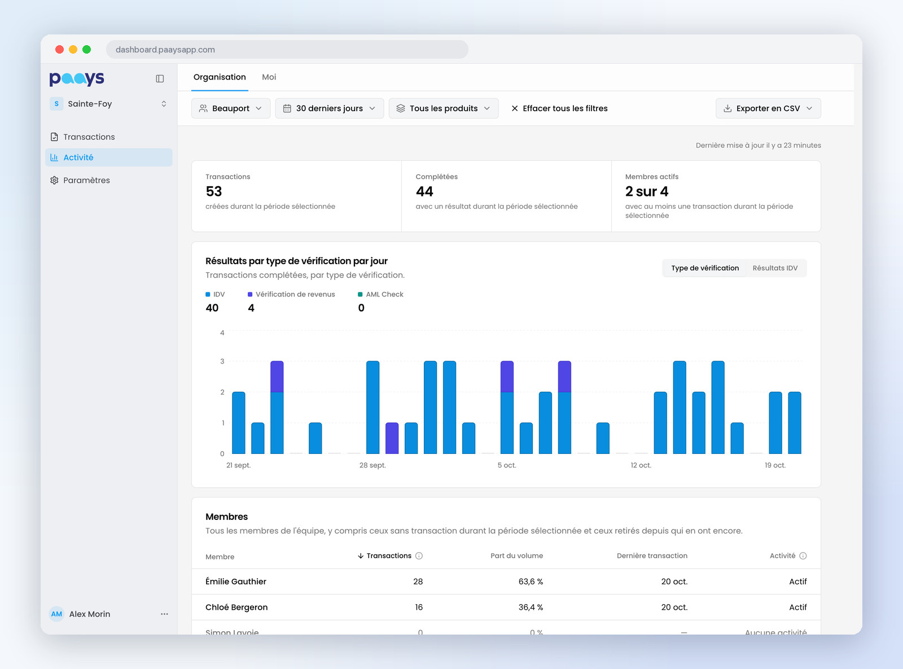Open the Tous les produits filter

[x=444, y=108]
